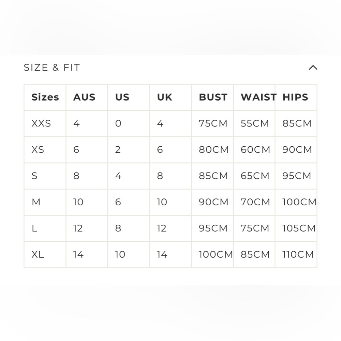The width and height of the screenshot is (341, 341).
Task: Click the XL size row label
Action: click(x=38, y=254)
